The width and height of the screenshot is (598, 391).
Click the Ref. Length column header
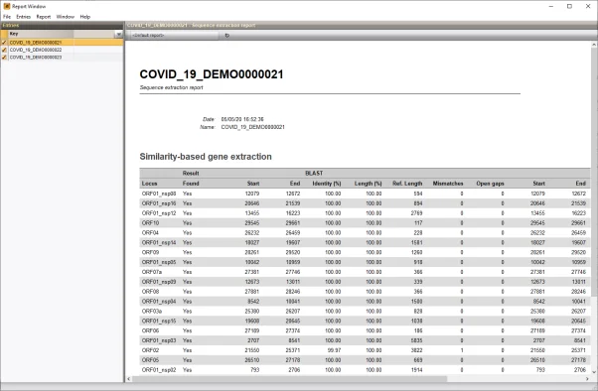point(407,184)
